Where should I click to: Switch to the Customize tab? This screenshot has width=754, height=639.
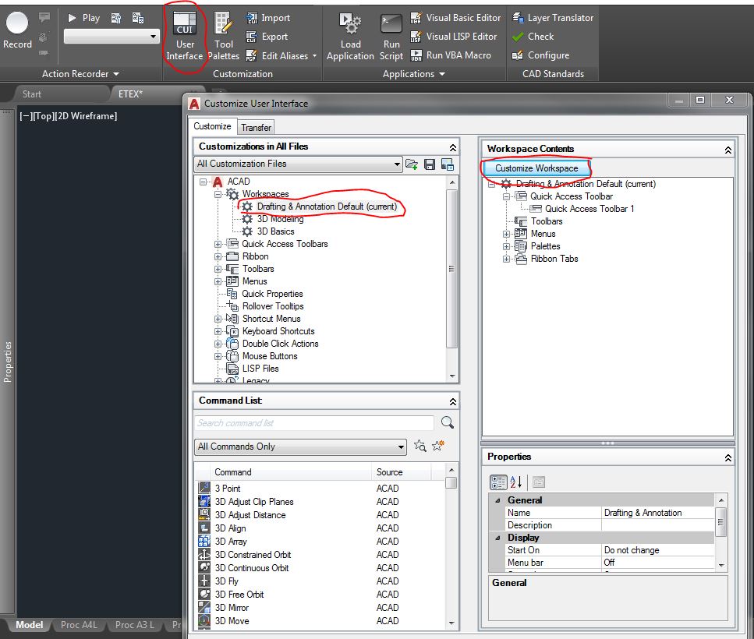coord(212,126)
